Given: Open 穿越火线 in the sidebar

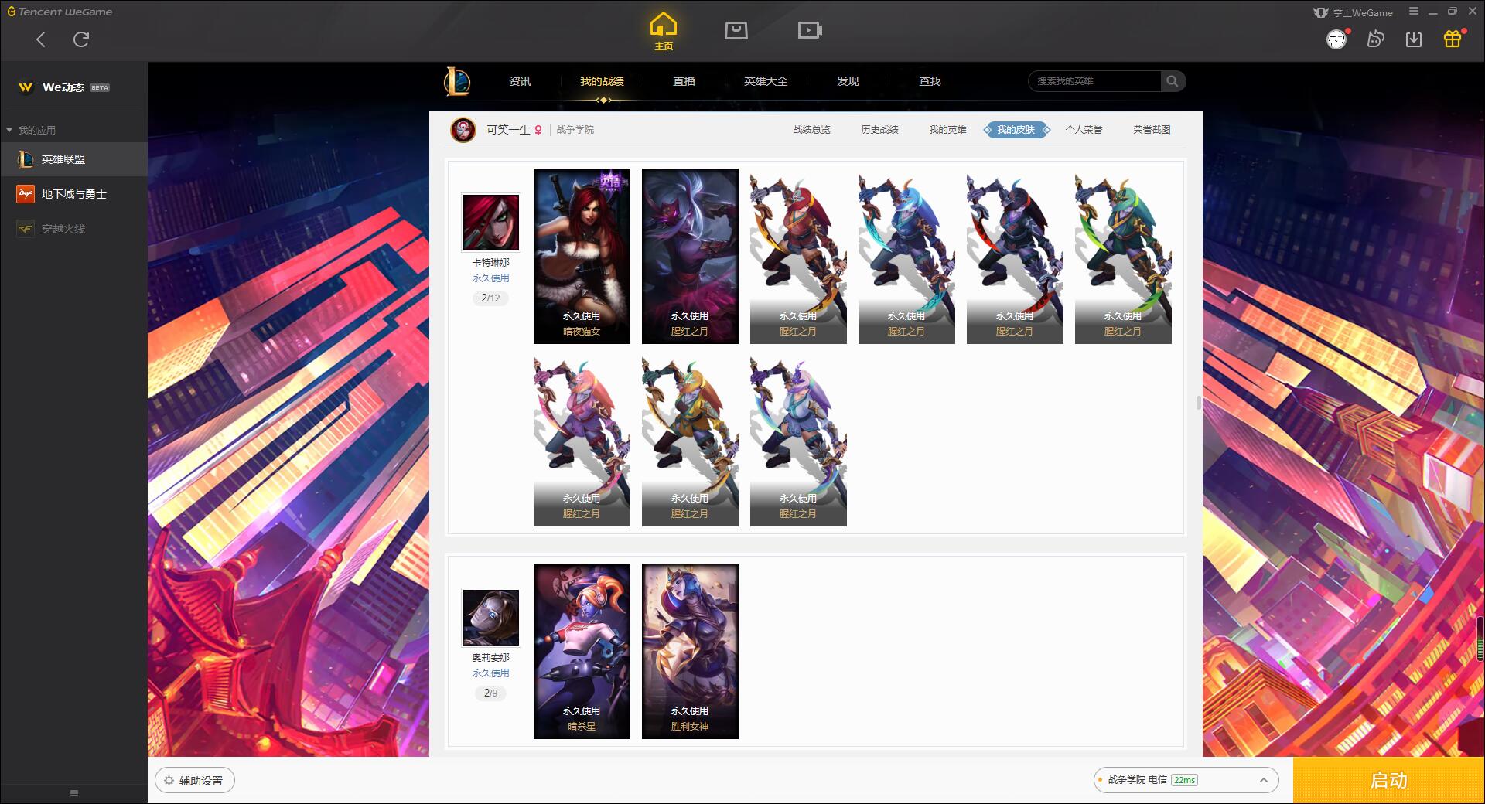Looking at the screenshot, I should 73,229.
